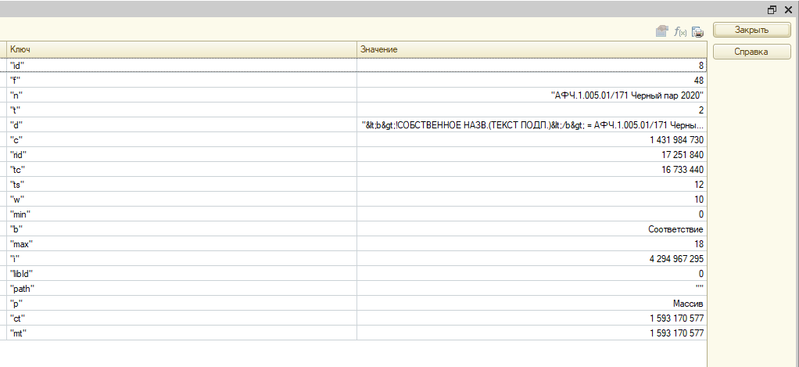This screenshot has height=367, width=799.
Task: Open help with the Справка button
Action: click(751, 52)
